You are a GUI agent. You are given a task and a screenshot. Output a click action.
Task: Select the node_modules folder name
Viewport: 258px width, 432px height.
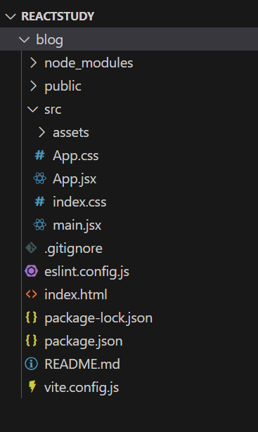(89, 63)
